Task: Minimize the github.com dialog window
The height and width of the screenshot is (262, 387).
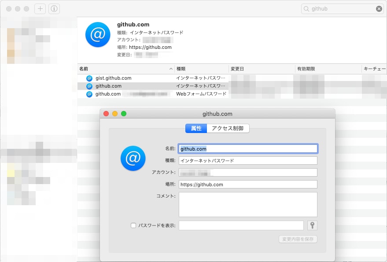Action: coord(115,114)
